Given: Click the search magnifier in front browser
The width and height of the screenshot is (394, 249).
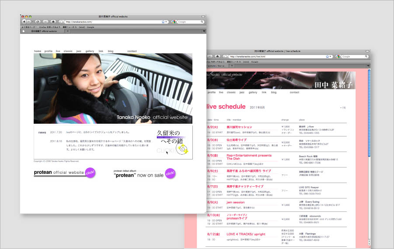Looking at the screenshot, I should pyautogui.click(x=202, y=22).
